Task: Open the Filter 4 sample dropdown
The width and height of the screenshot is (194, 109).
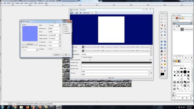Action: click(55, 25)
